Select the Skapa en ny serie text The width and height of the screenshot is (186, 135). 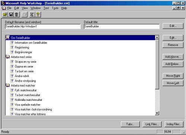click(25, 62)
